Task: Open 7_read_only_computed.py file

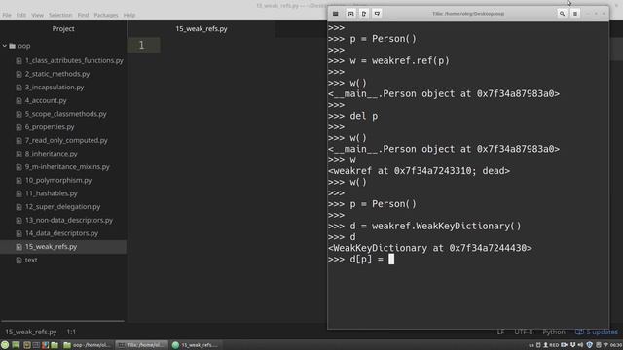Action: (x=66, y=140)
